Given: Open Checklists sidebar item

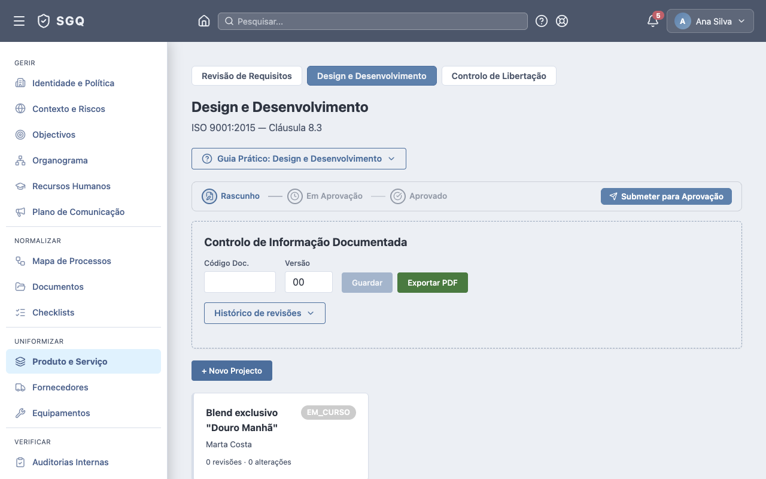Looking at the screenshot, I should tap(83, 313).
